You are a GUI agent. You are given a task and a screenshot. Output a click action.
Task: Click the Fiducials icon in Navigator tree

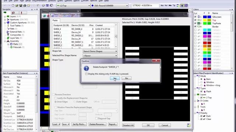[11, 47]
